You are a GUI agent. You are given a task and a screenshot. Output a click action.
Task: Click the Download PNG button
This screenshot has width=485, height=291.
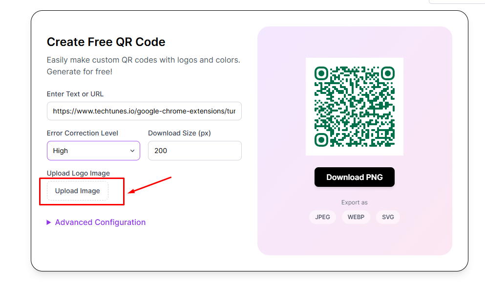tap(355, 177)
